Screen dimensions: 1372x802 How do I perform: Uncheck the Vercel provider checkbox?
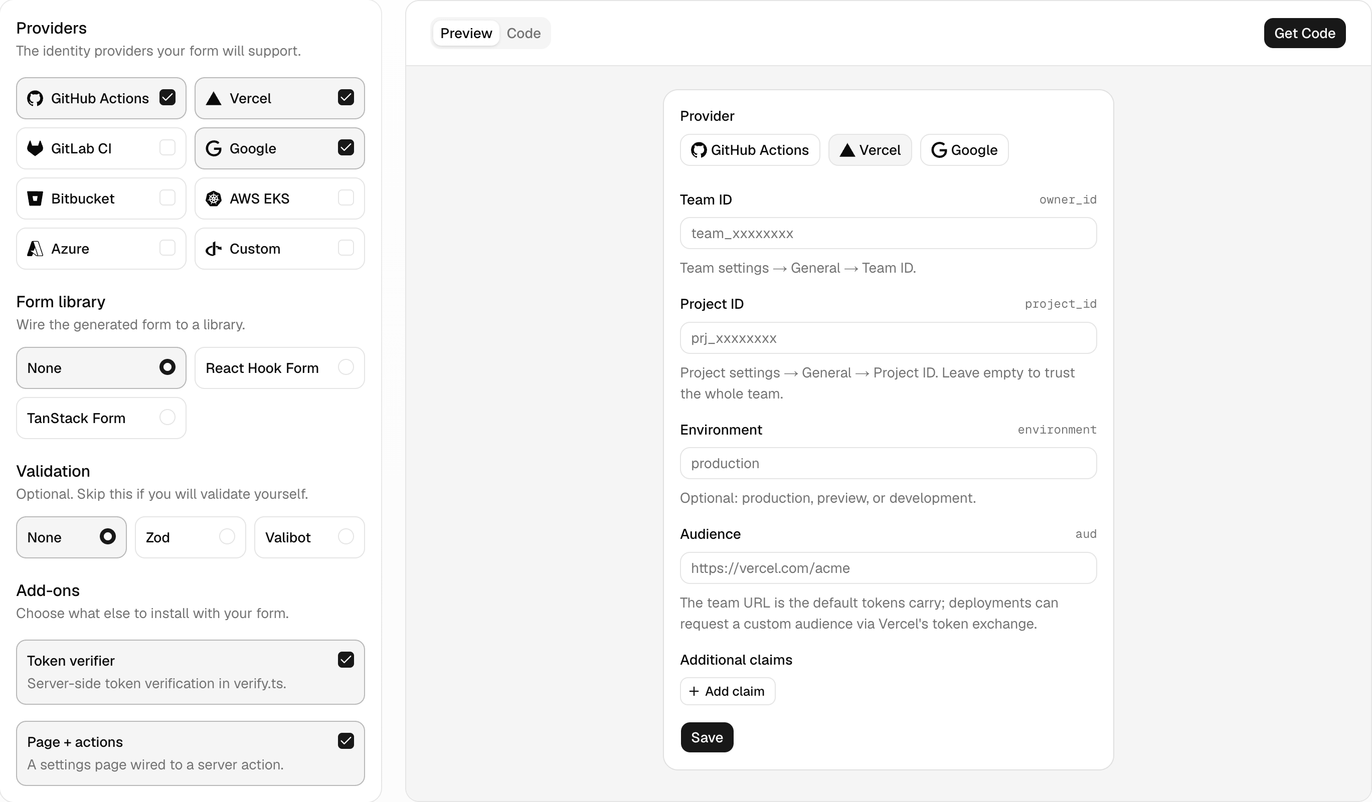tap(346, 97)
